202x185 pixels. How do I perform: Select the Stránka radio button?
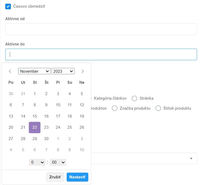coord(135,99)
